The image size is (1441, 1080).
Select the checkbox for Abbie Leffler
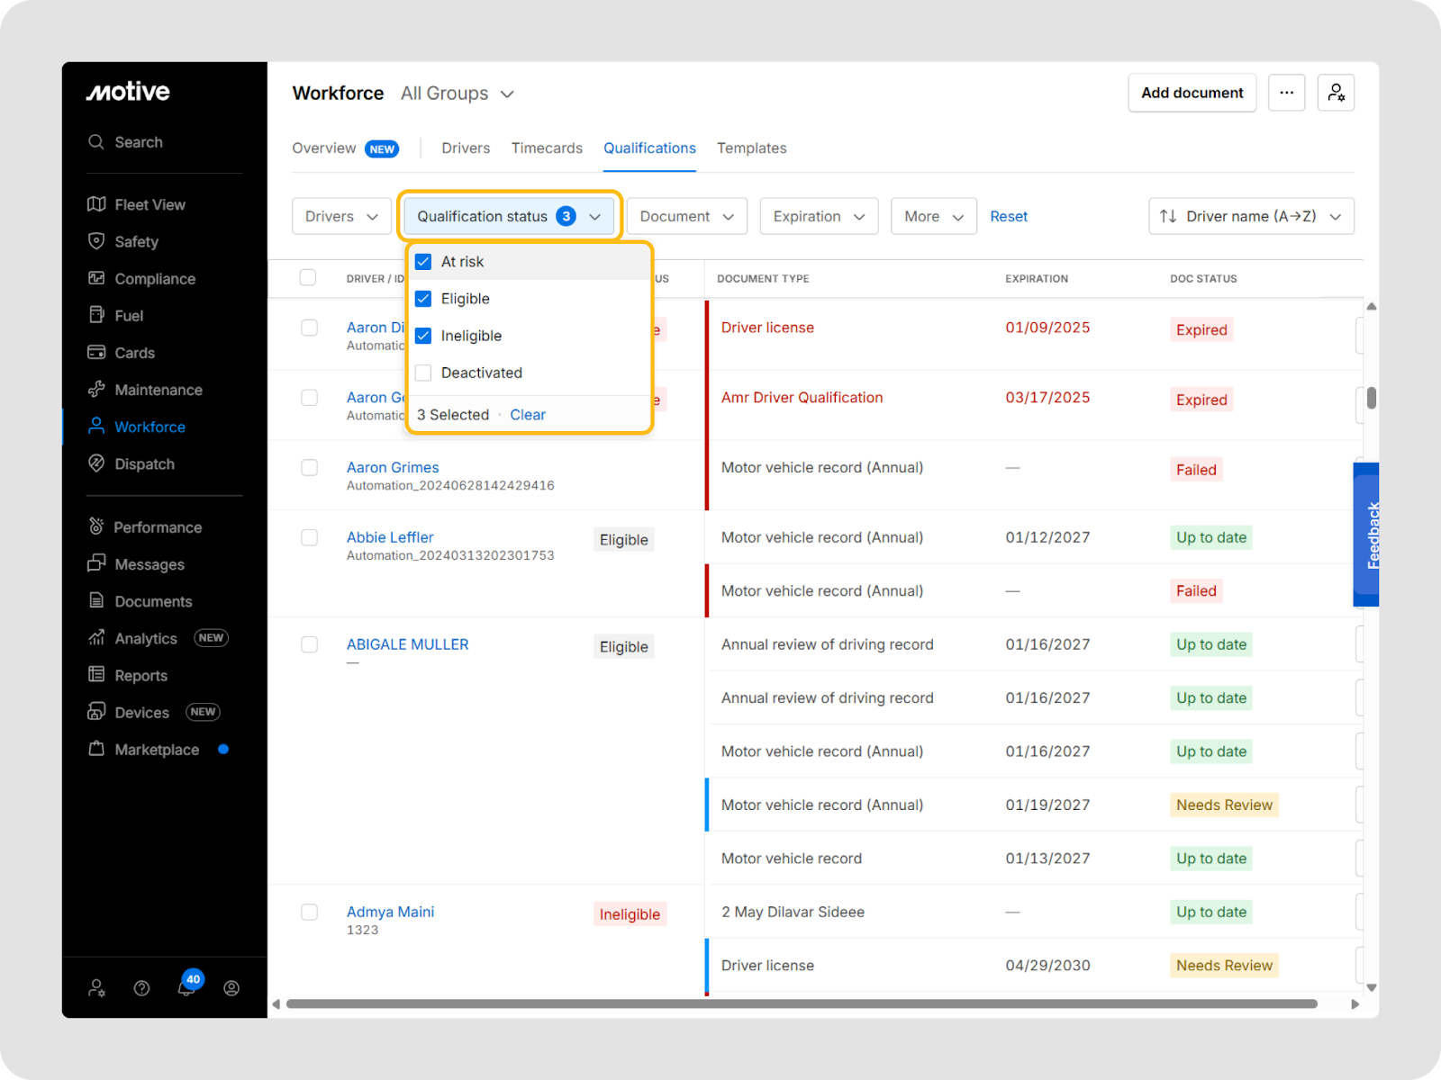[309, 537]
